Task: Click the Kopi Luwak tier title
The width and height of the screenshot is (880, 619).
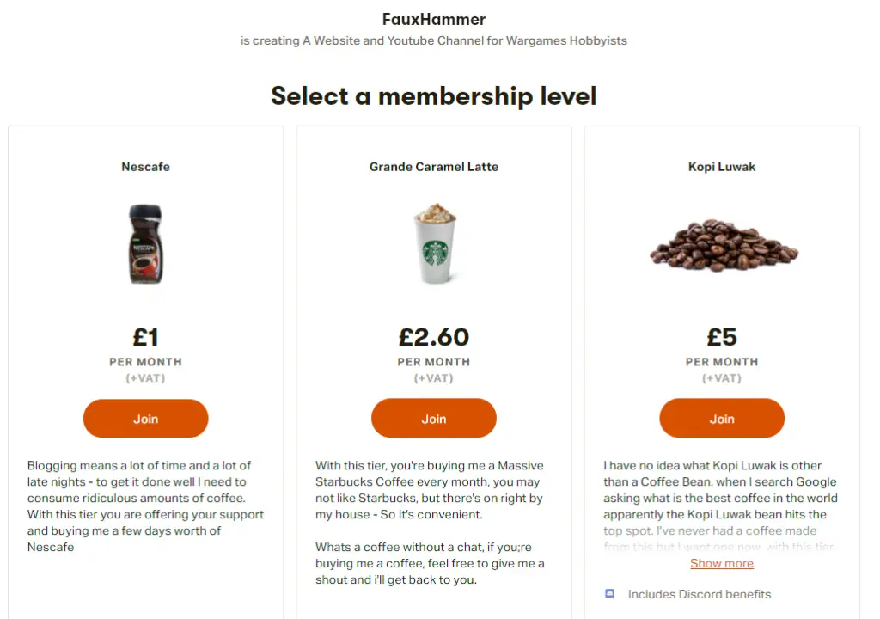Action: pyautogui.click(x=722, y=167)
